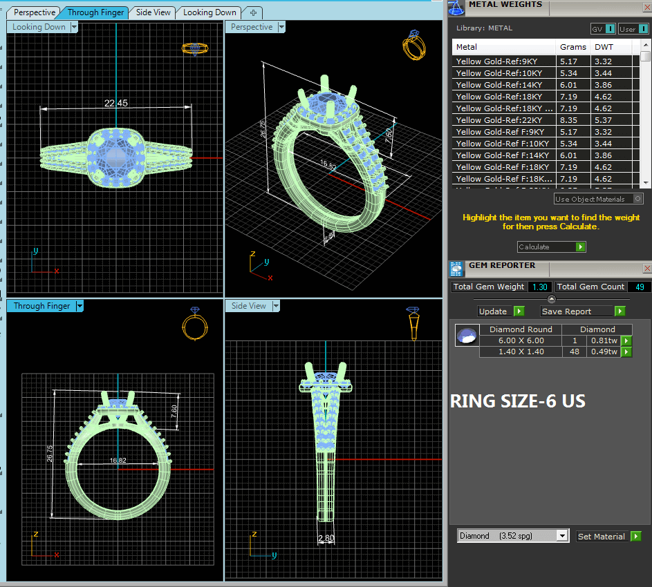Click the green arrow next to Update
The width and height of the screenshot is (652, 587).
click(519, 311)
